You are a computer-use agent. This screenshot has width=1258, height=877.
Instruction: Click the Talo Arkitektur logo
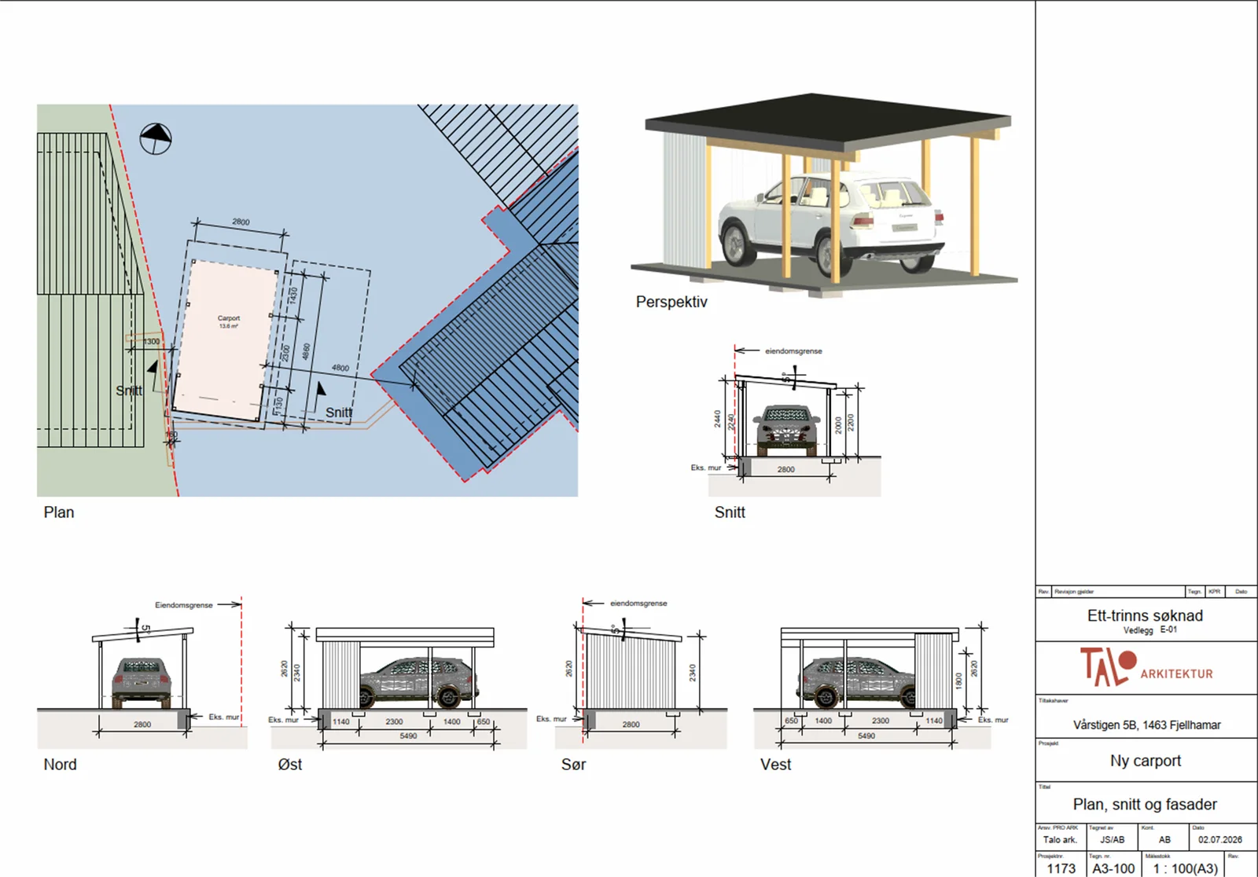(1146, 667)
